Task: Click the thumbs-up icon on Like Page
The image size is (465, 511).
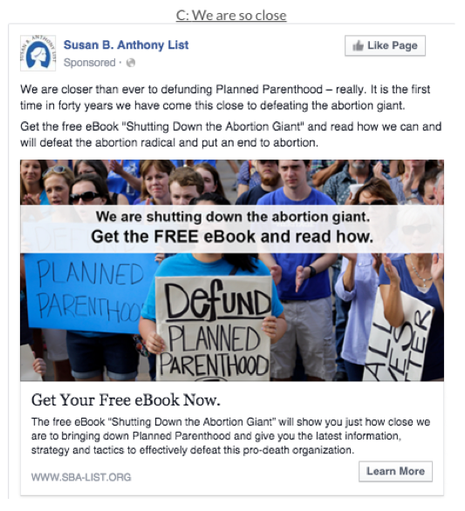Action: tap(358, 45)
